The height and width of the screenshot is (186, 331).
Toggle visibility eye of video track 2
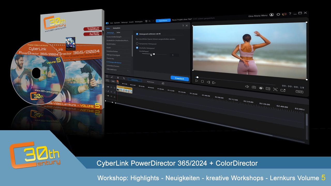tap(111, 96)
